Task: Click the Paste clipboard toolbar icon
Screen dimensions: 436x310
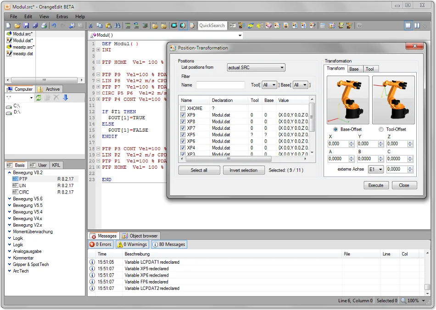Action: (108, 26)
